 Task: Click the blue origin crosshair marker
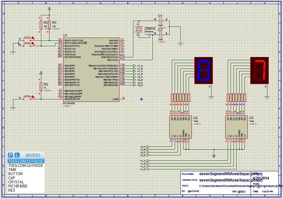[142, 99]
